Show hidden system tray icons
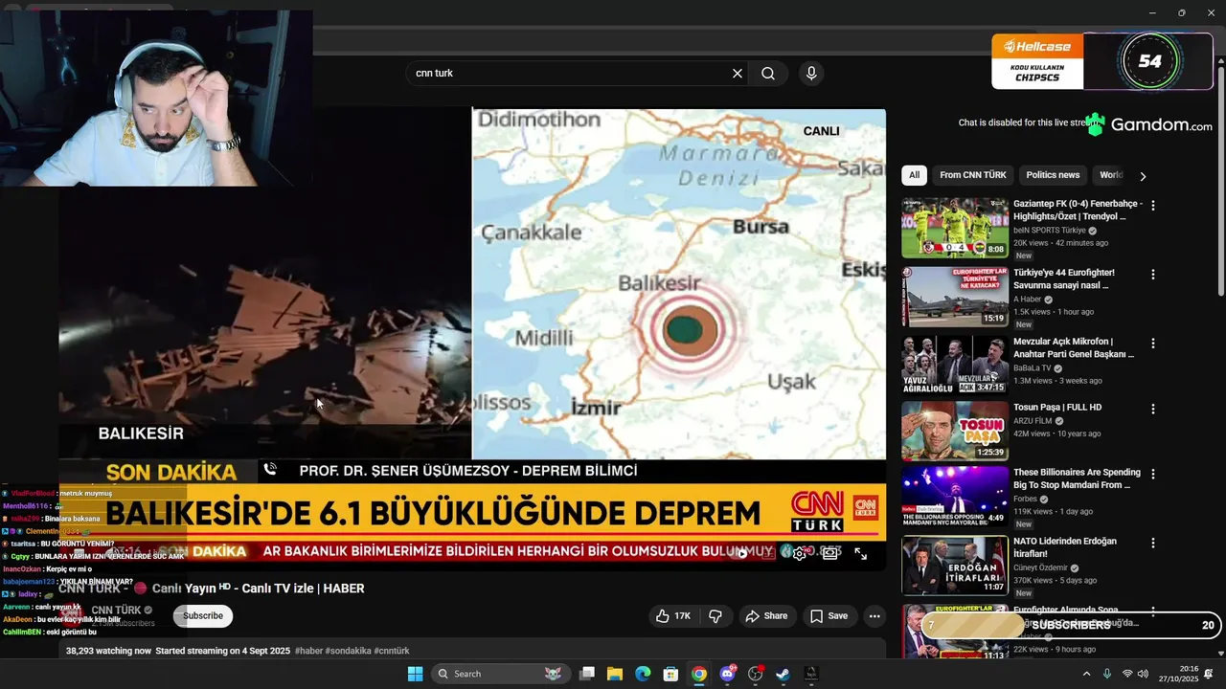The image size is (1226, 689). (1086, 674)
